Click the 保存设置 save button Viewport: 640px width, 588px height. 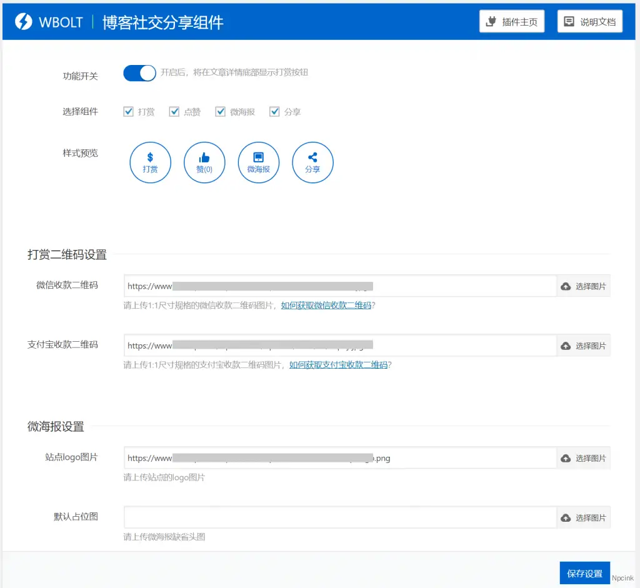584,572
